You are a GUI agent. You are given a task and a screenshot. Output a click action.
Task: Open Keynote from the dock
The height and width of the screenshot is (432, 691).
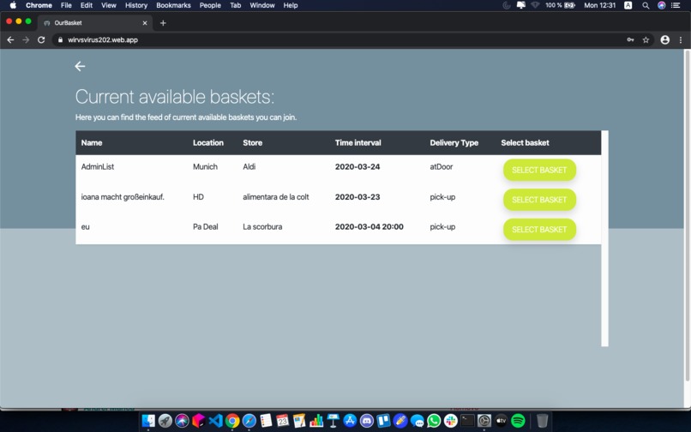pyautogui.click(x=333, y=421)
